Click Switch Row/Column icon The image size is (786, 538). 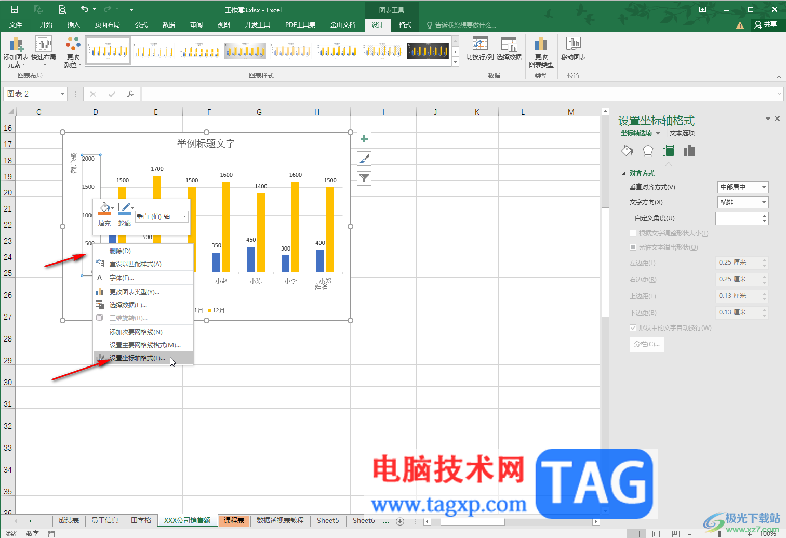coord(480,48)
